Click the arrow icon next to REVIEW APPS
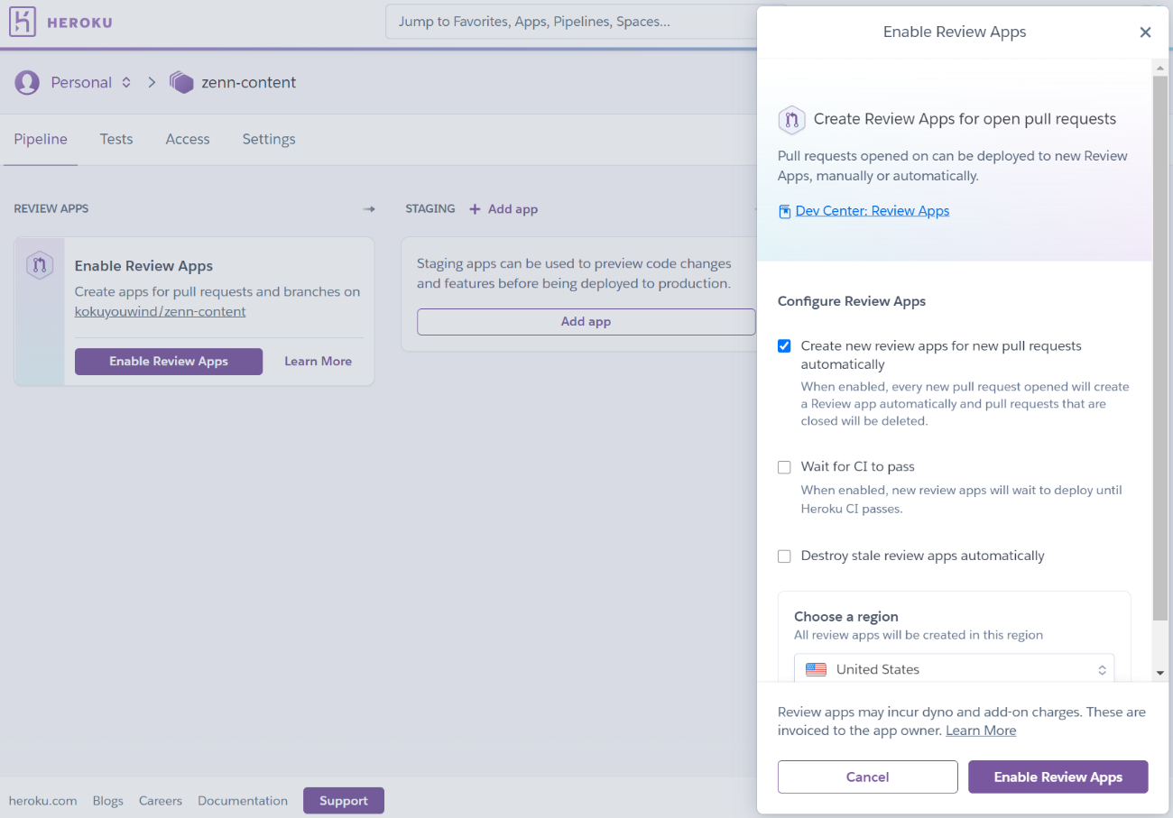Viewport: 1173px width, 818px height. coord(368,209)
